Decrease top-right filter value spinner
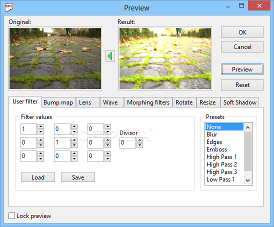The width and height of the screenshot is (274, 227). (108, 132)
